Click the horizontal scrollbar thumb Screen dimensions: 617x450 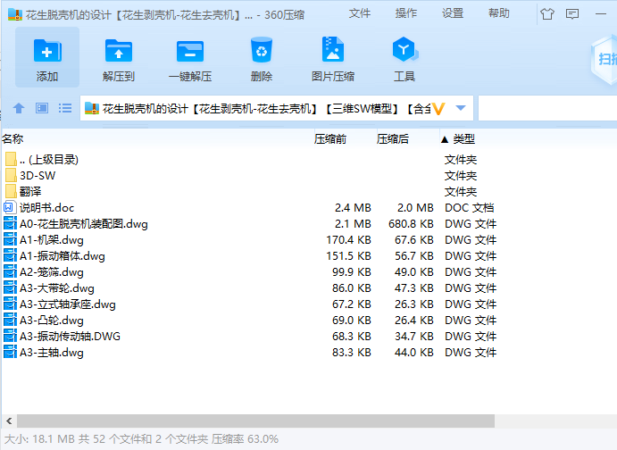click(255, 421)
